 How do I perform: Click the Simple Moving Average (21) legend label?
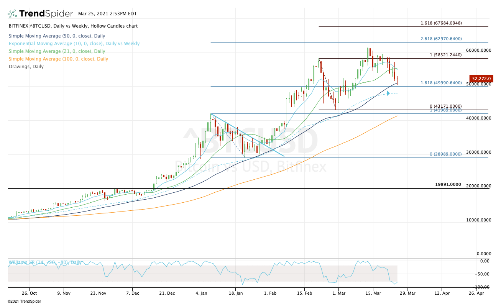(57, 51)
